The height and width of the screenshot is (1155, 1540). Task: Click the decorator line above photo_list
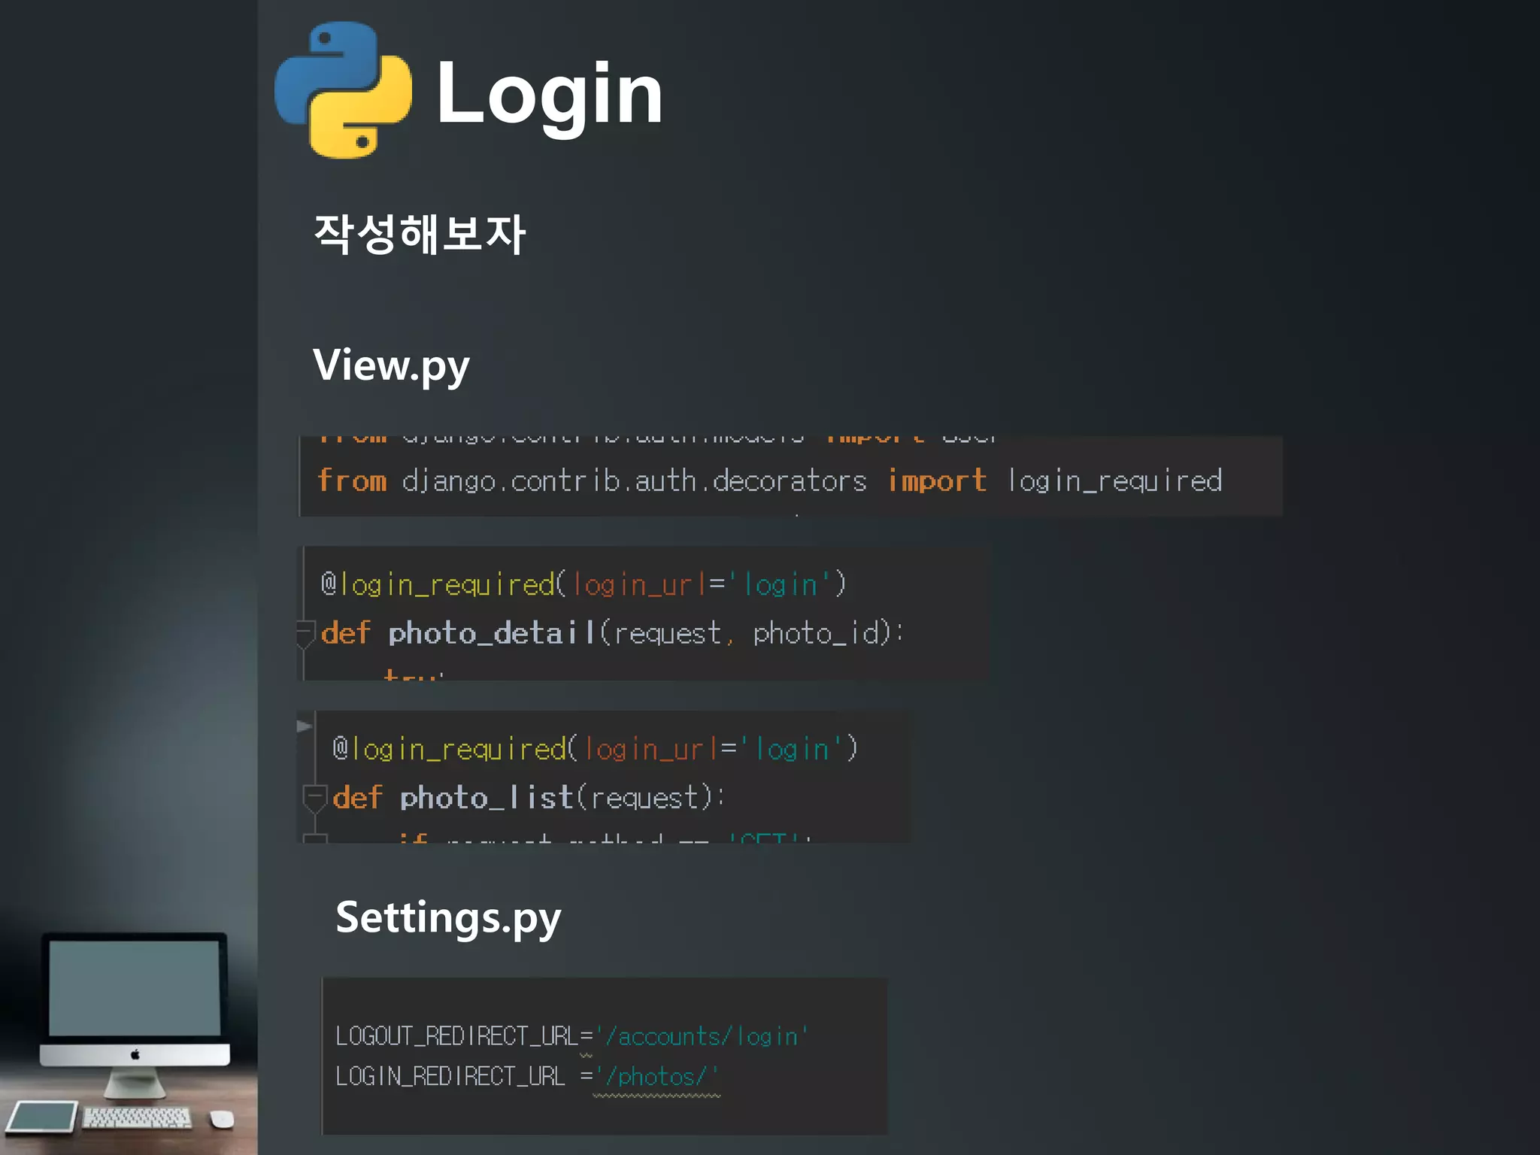[595, 749]
